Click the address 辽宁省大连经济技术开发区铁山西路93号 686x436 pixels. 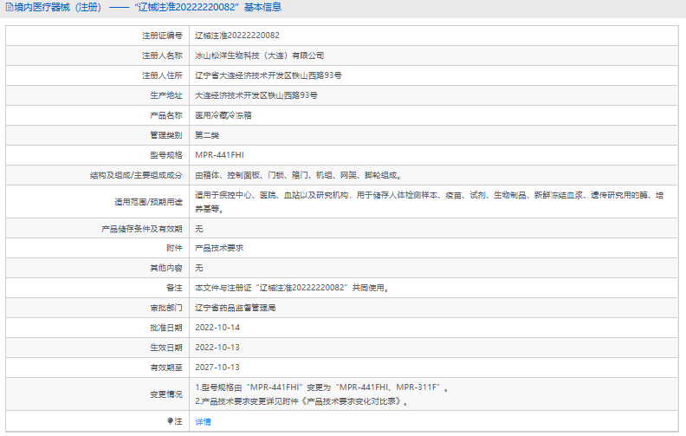pos(269,75)
